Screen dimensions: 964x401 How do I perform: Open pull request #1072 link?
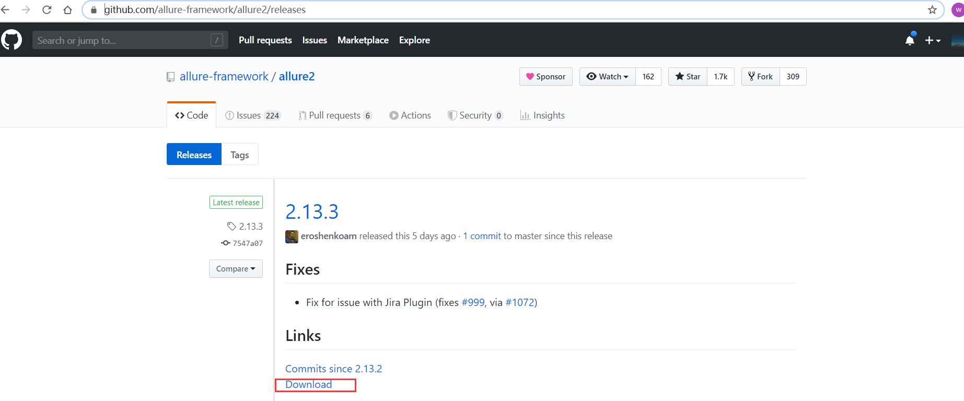pos(519,302)
